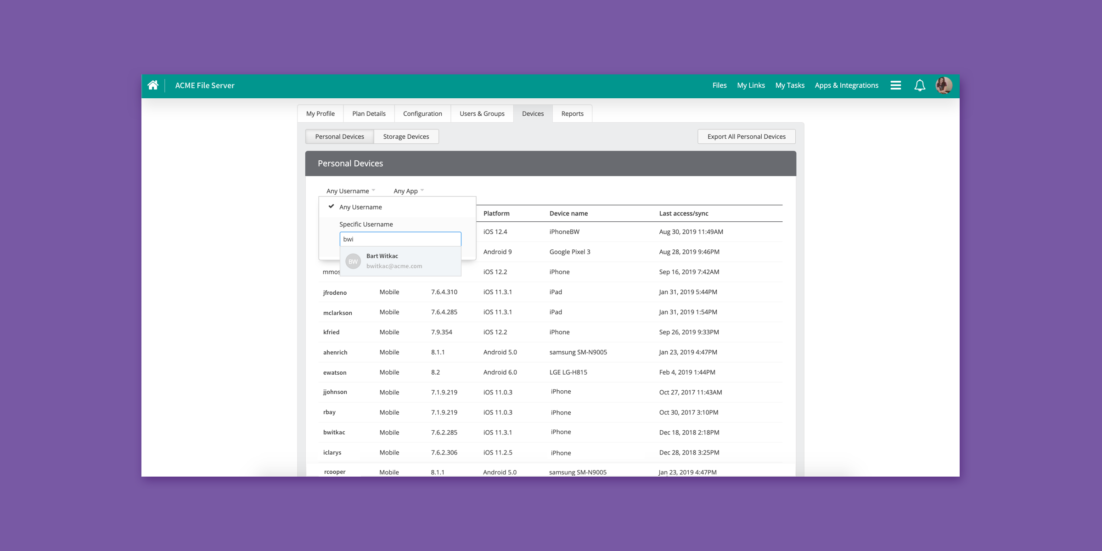Click the user profile avatar

(x=944, y=85)
